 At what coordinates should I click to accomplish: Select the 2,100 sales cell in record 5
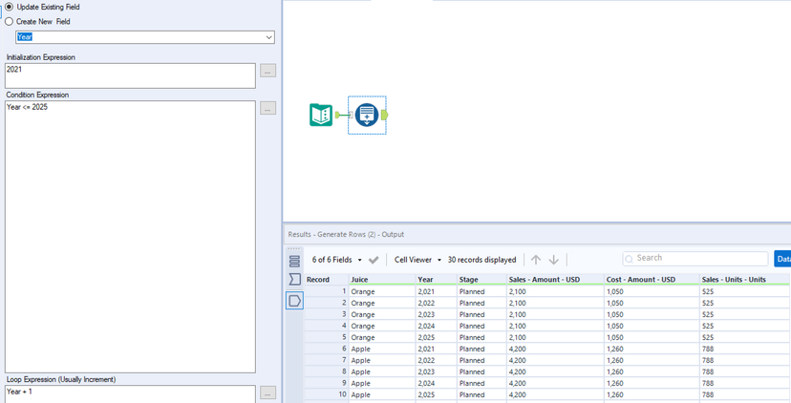tap(555, 337)
